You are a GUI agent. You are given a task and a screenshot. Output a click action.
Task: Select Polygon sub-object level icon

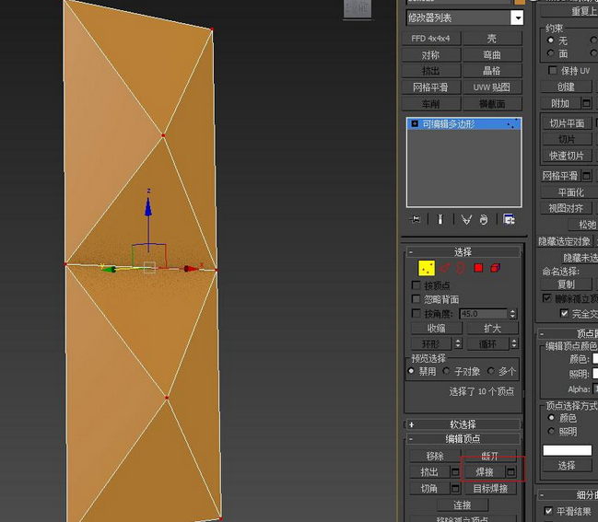(x=478, y=268)
